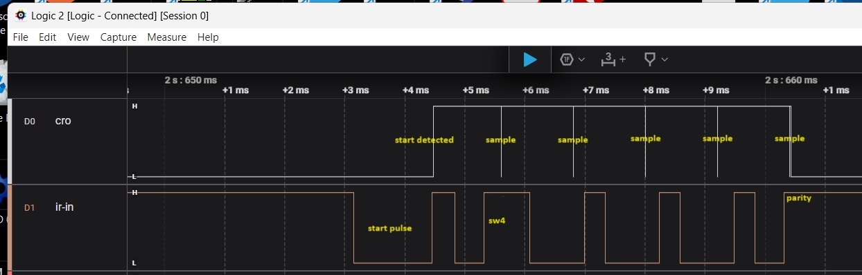Click the timing marker flag icon
The image size is (862, 275).
point(650,59)
